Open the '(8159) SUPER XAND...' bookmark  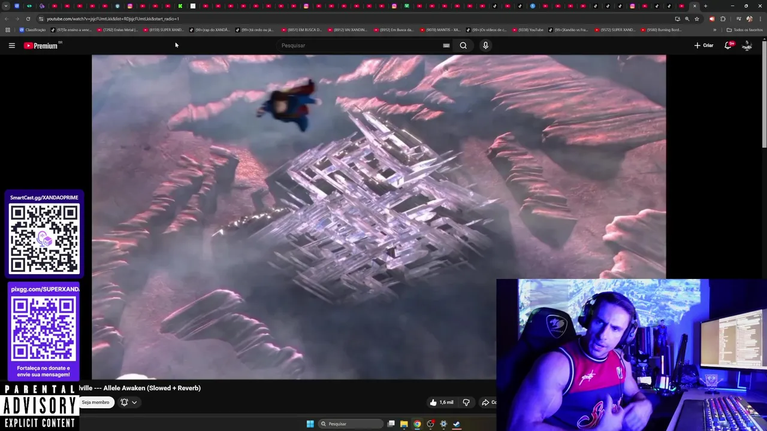(164, 30)
